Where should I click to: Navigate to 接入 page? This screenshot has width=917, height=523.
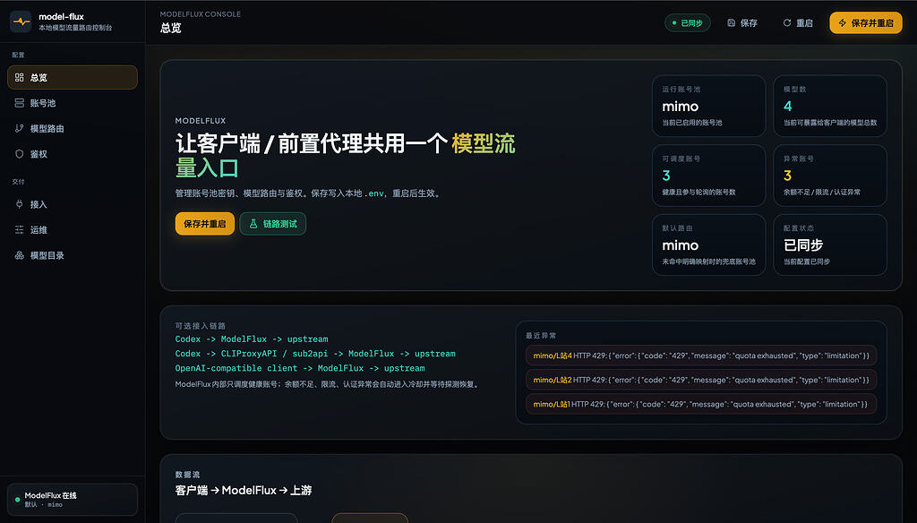click(73, 204)
